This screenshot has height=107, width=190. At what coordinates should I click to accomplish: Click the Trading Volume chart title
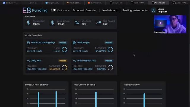click(x=131, y=85)
